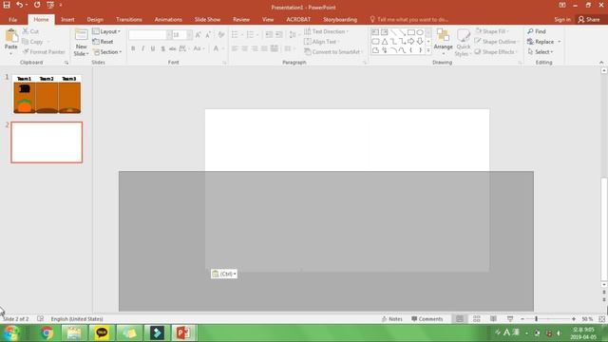Viewport: 608px width, 342px height.
Task: Select the blank slide 2 thumbnail
Action: click(x=47, y=142)
